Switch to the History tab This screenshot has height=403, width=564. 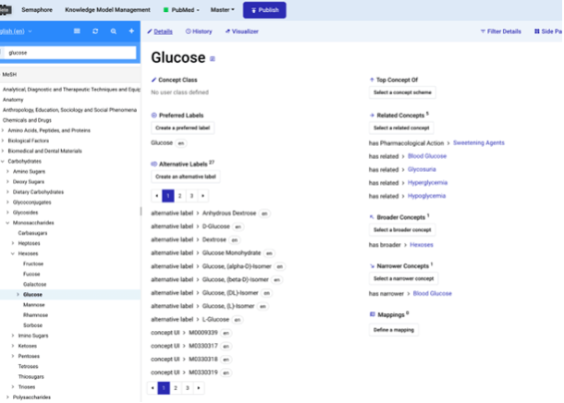pos(199,31)
